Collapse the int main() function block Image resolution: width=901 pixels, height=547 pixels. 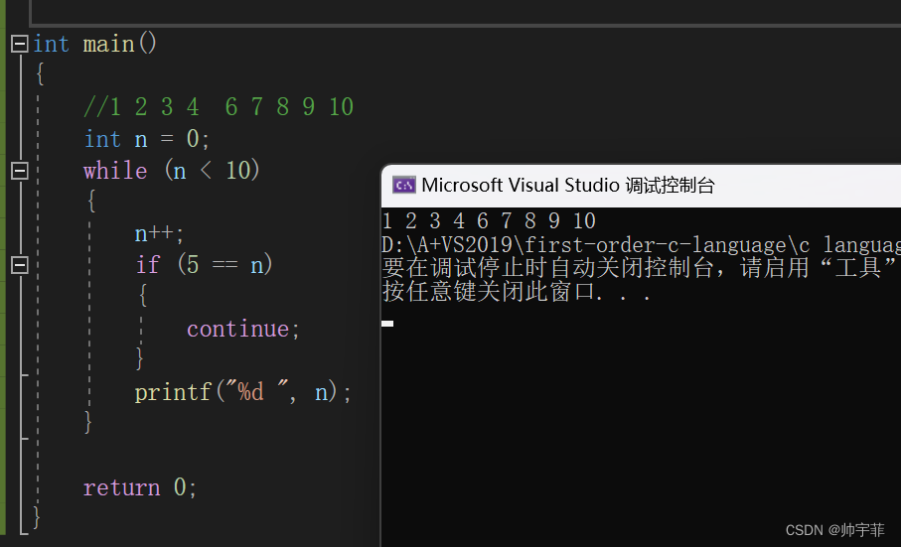[20, 44]
